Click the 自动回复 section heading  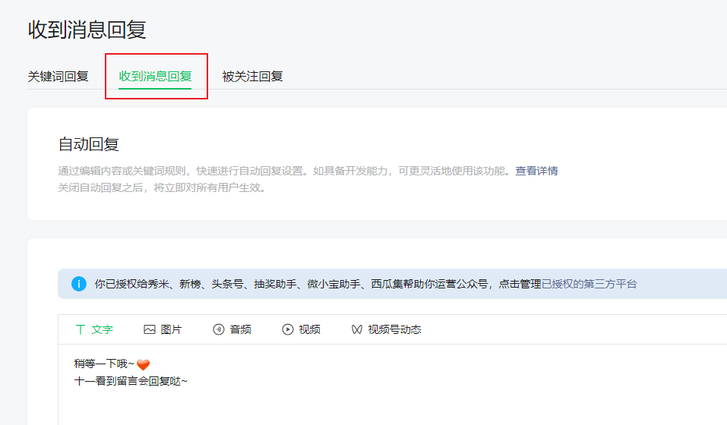coord(89,144)
